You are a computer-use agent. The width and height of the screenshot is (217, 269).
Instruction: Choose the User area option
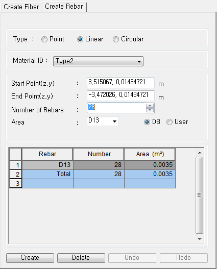(170, 122)
